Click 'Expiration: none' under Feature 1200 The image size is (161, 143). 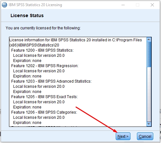click(27, 61)
